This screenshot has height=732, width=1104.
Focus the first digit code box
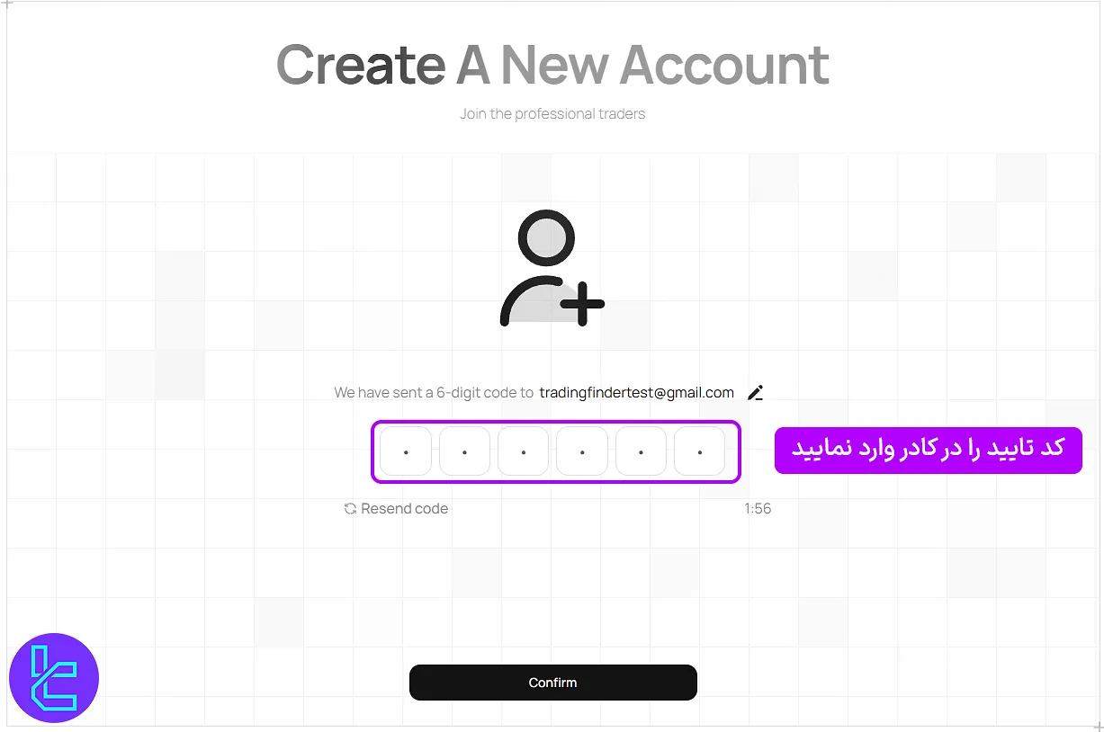click(x=406, y=451)
